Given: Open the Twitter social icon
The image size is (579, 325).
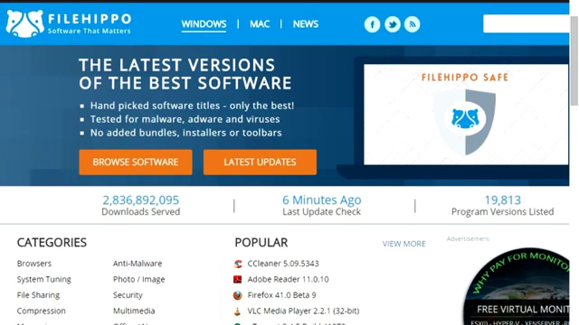Looking at the screenshot, I should tap(392, 24).
